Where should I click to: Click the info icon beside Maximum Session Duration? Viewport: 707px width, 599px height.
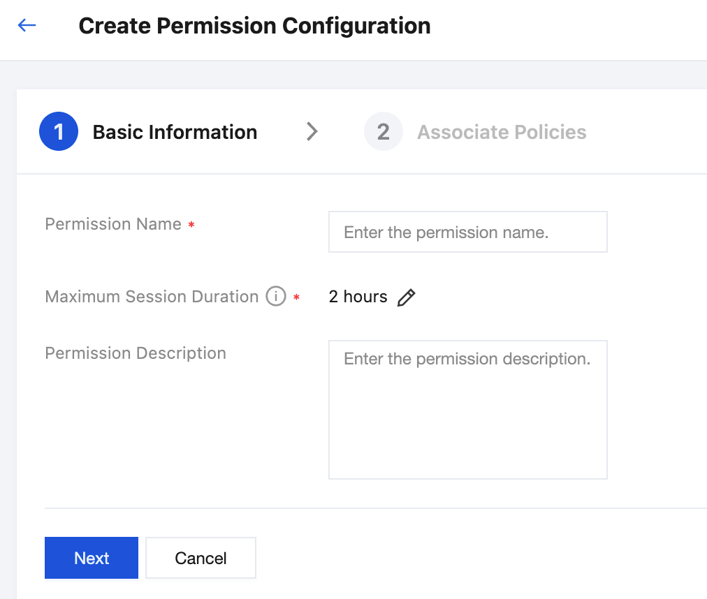coord(276,297)
